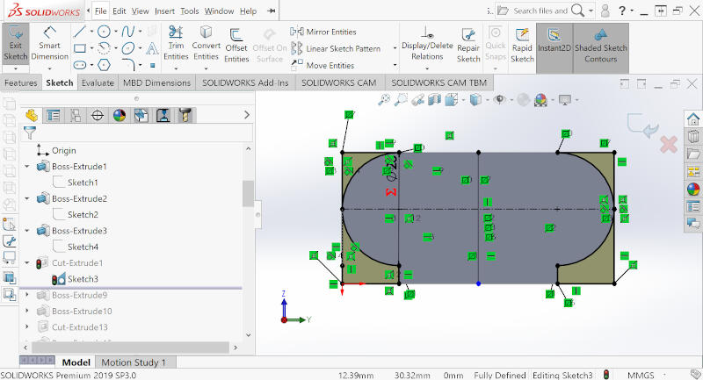Select the Smart Dimension tool
Image resolution: width=703 pixels, height=380 pixels.
coord(49,44)
